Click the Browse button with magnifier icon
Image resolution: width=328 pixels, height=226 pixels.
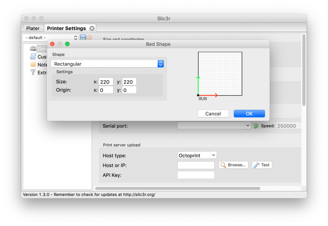[x=233, y=165]
